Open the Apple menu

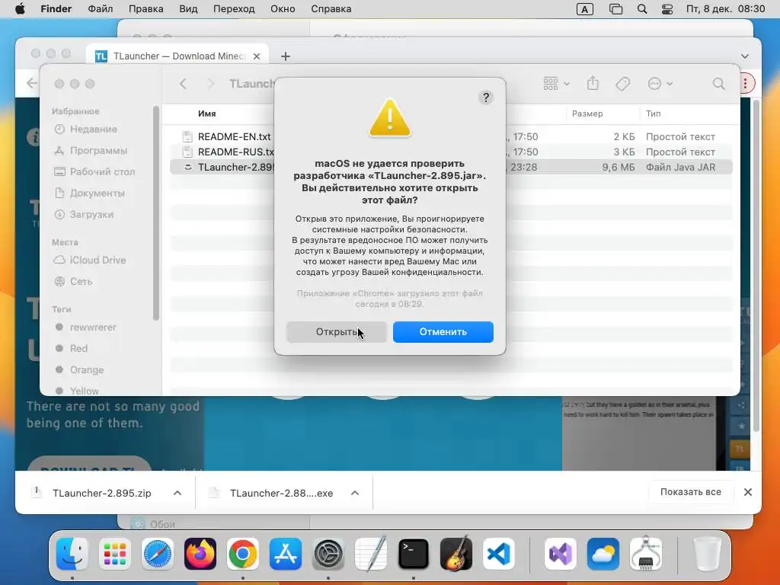pos(20,9)
